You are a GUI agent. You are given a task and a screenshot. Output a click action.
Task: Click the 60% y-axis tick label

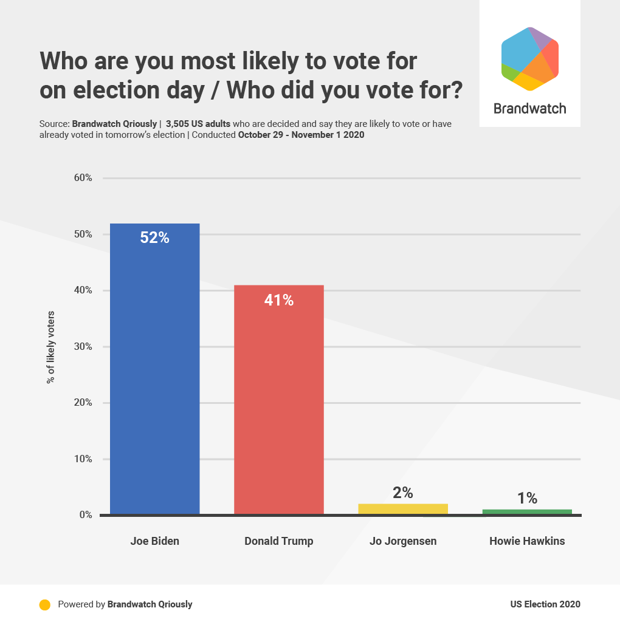[x=82, y=178]
